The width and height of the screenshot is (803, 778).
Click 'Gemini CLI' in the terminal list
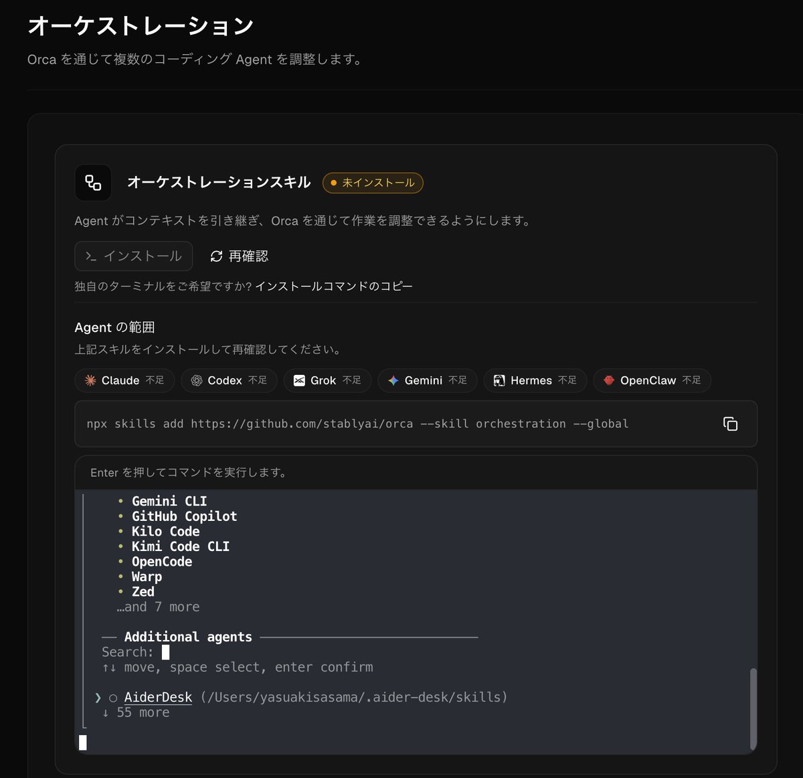tap(169, 501)
